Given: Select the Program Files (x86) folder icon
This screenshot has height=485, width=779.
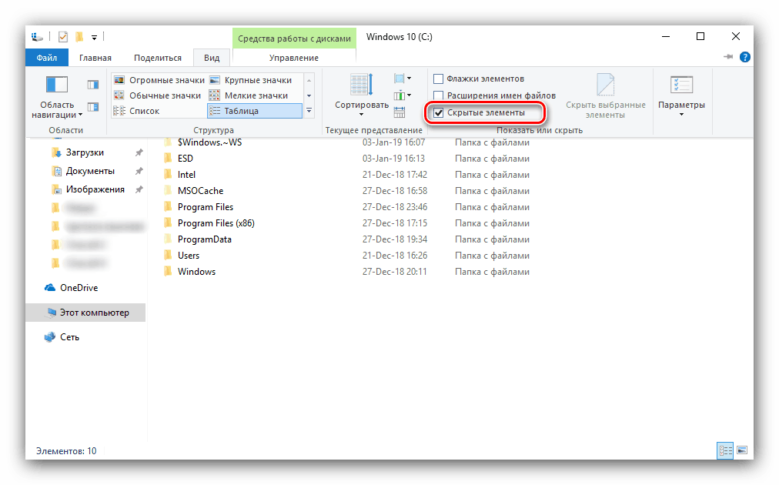Looking at the screenshot, I should (169, 223).
